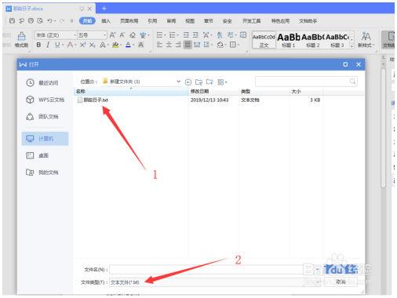Click the go-back arrow icon in Open dialog
Viewport: 397px width, 298px height.
(188, 82)
